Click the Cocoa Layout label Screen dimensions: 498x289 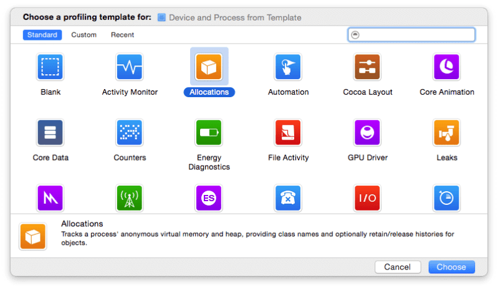click(368, 92)
